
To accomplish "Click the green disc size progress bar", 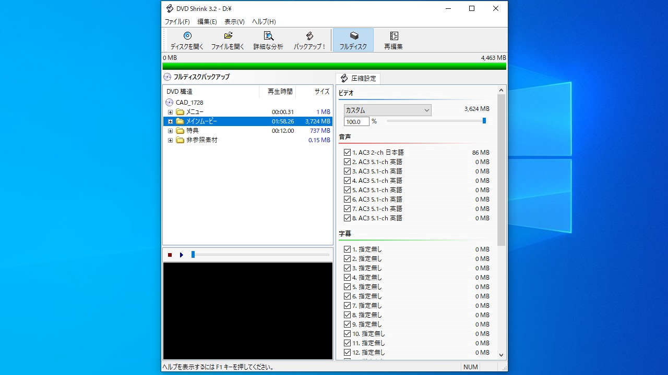I will click(334, 66).
